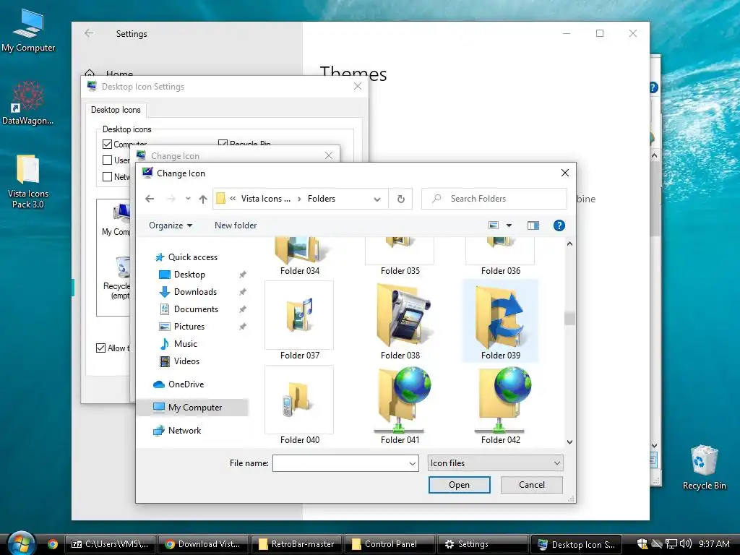Viewport: 740px width, 555px height.
Task: Open My Computer desktop icon
Action: click(28, 31)
